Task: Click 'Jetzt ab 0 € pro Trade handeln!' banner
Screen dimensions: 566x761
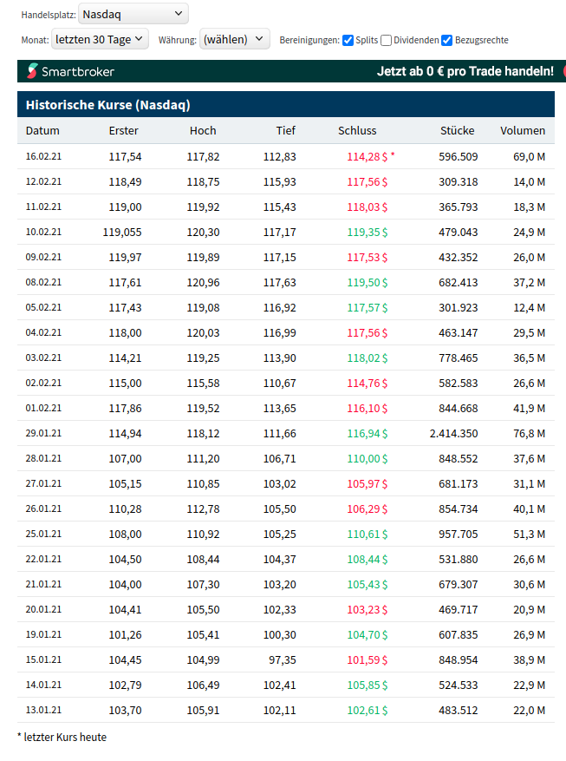Action: 465,71
